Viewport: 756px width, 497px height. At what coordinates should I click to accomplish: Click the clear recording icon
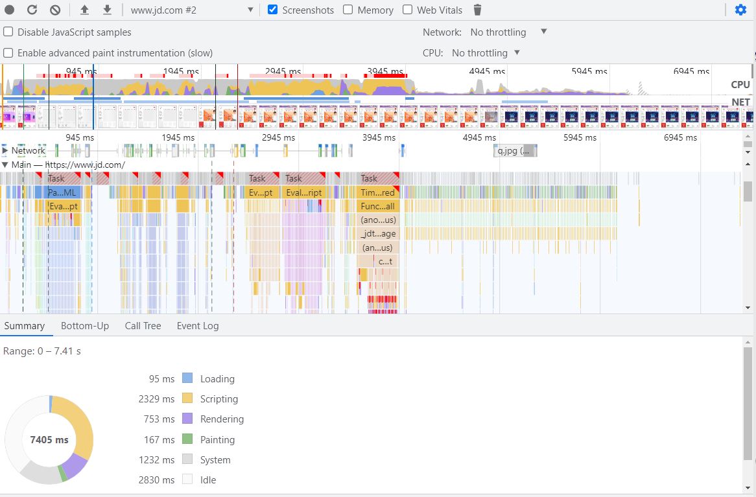(55, 10)
